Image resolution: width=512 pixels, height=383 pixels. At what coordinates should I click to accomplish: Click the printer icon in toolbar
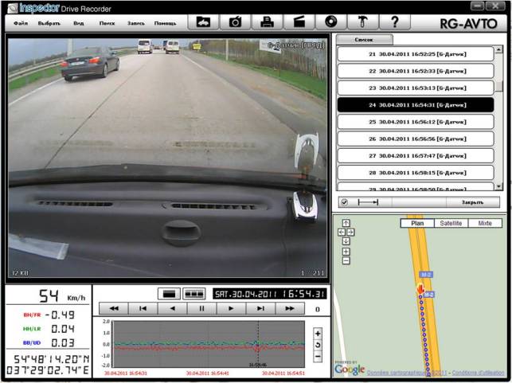tap(268, 22)
